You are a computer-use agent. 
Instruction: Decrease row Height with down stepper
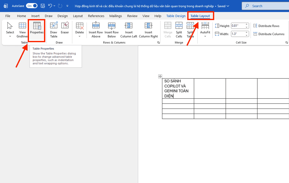[247, 27]
